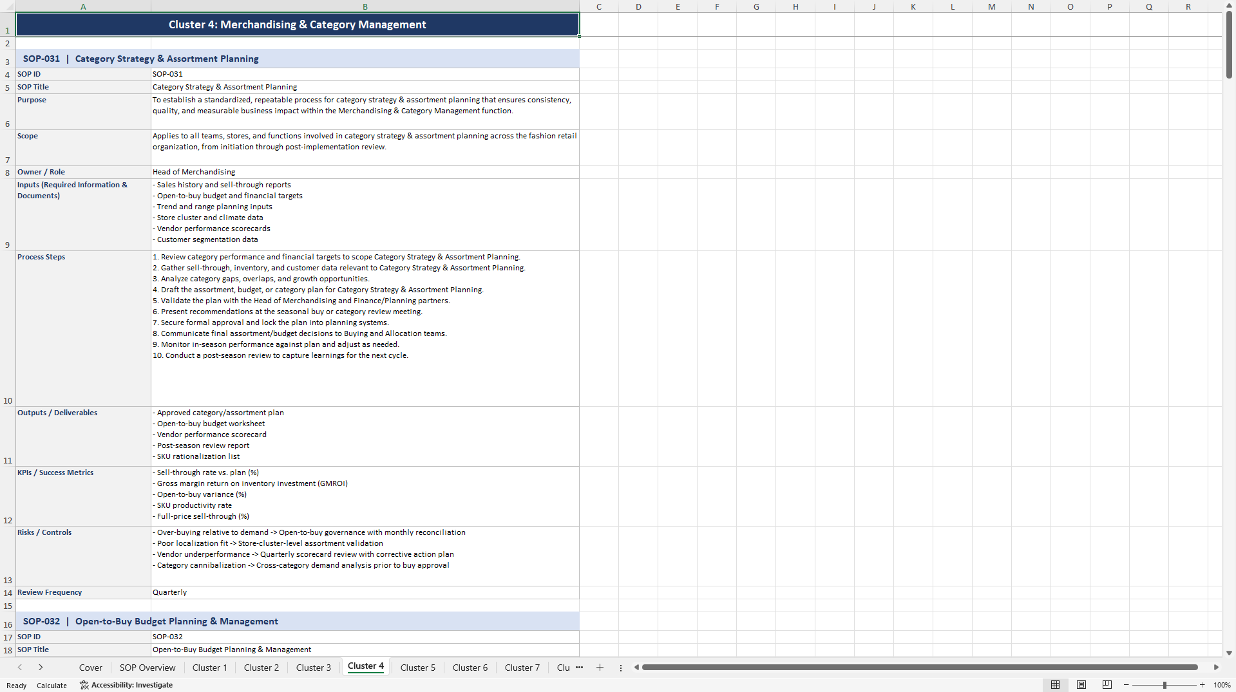
Task: Click the 'SOP-032' ID value cell
Action: pos(365,637)
